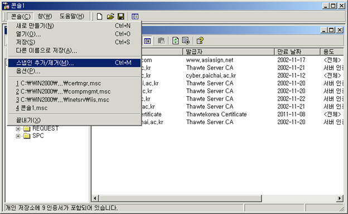The height and width of the screenshot is (214, 348).
Task: Click expiry date 2011-11-08
Action: click(x=291, y=114)
